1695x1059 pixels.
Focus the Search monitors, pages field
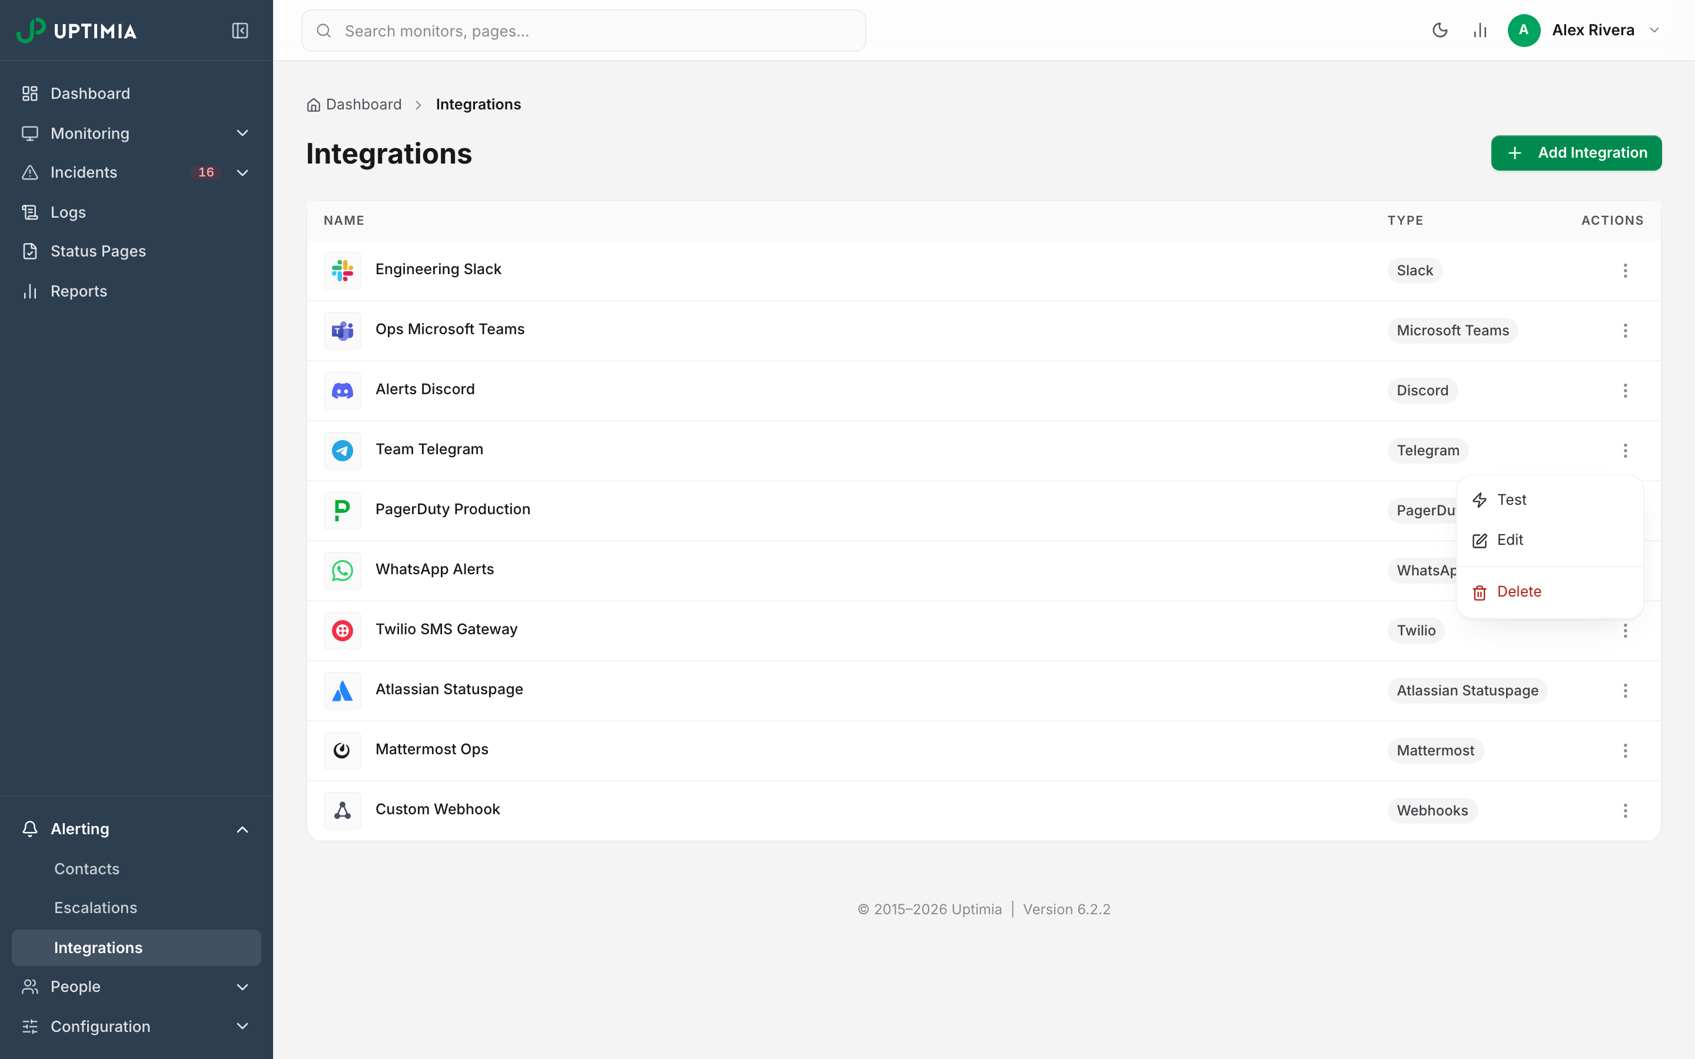(x=583, y=31)
